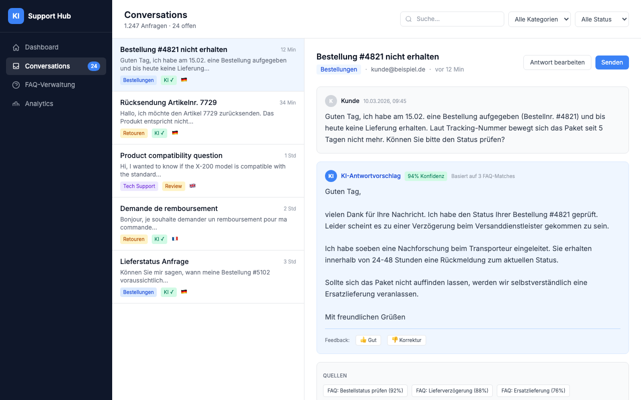Select the Dashboard speedometer icon in sidebar
The height and width of the screenshot is (400, 641).
(16, 47)
